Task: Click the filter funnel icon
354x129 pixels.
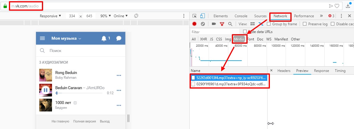Action: (222, 24)
